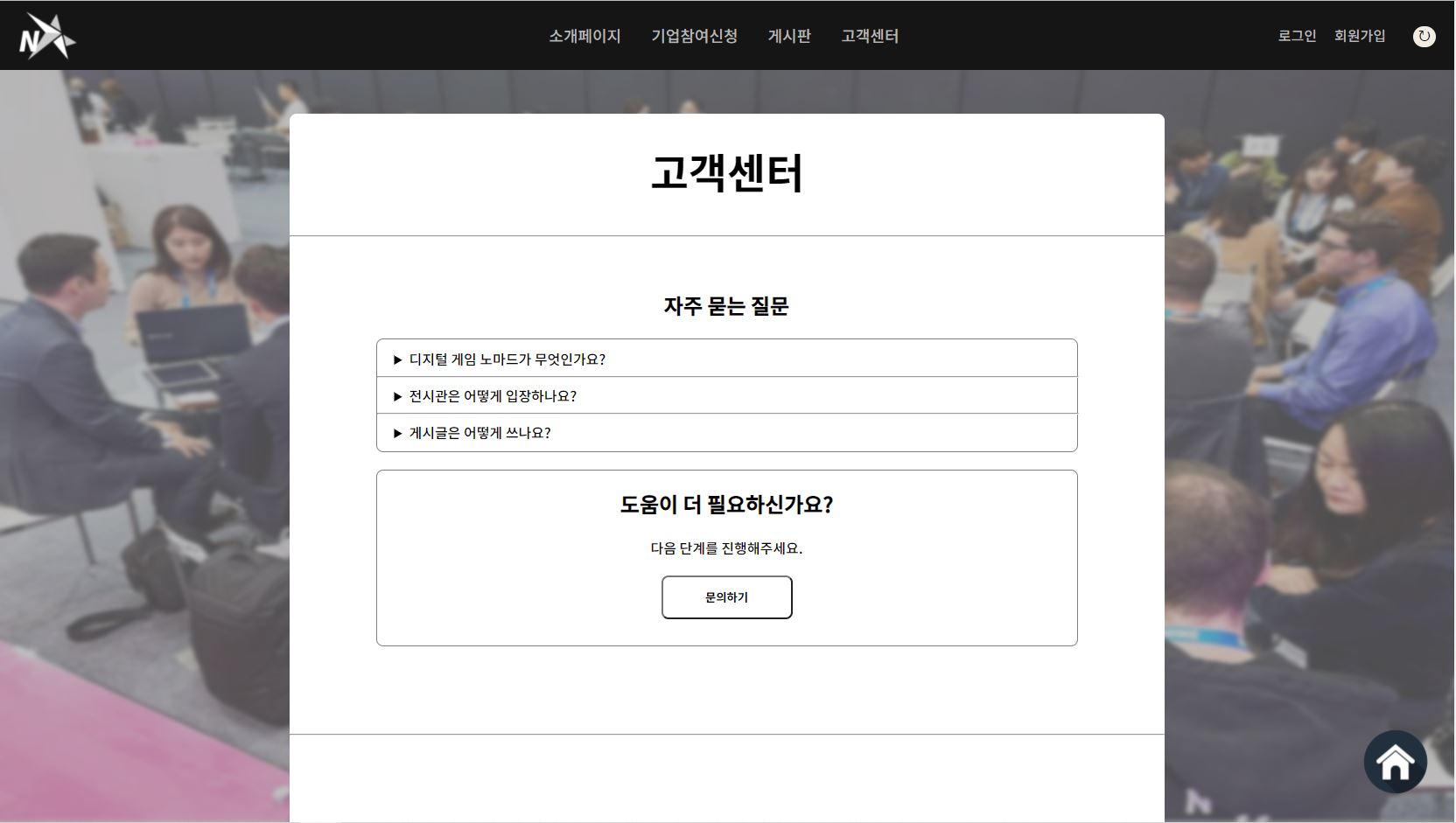This screenshot has height=823, width=1456.
Task: Click the 도움이 더 필요하신가요? heading
Action: coord(726,505)
